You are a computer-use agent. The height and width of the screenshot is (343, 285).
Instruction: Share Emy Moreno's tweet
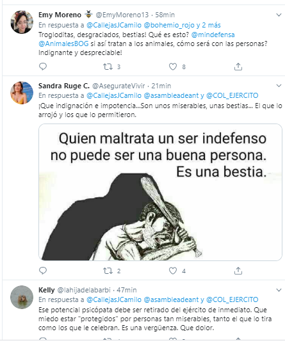point(238,67)
